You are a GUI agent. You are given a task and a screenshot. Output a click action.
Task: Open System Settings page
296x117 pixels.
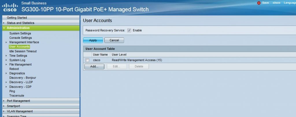[x=20, y=33]
